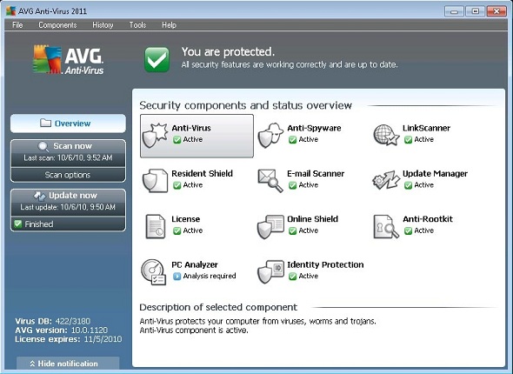This screenshot has height=374, width=513.
Task: Open the Anti-Spyware spy shield icon
Action: 270,136
